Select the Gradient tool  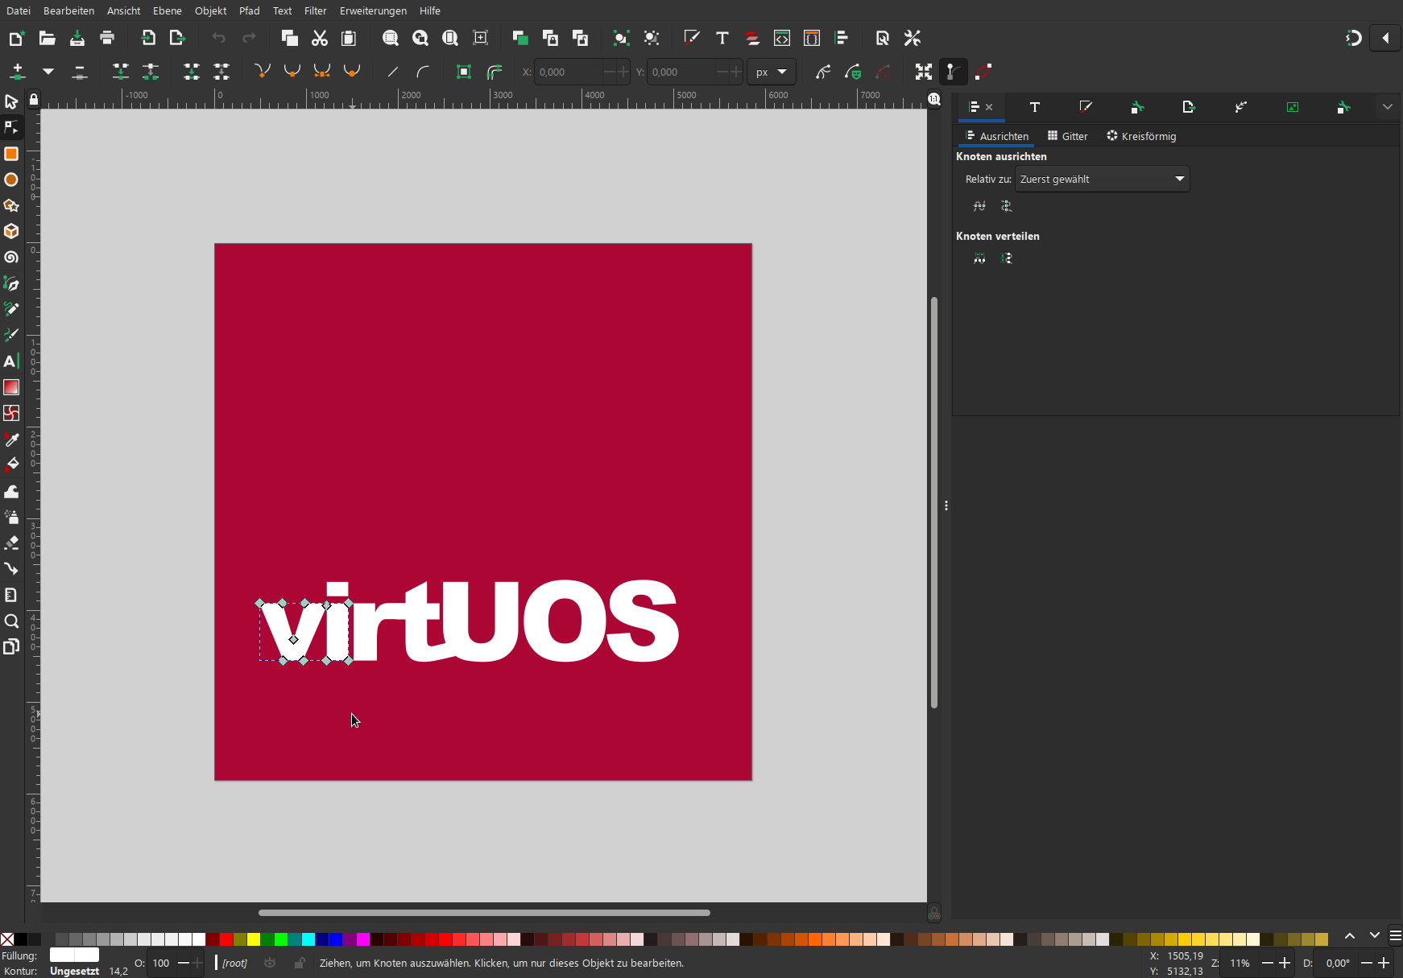point(11,387)
